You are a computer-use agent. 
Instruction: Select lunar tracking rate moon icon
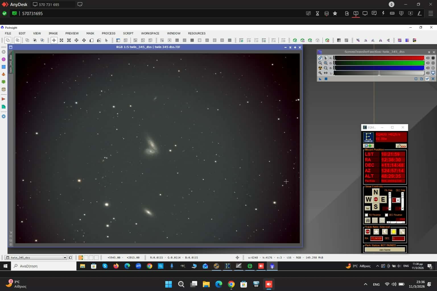385,232
